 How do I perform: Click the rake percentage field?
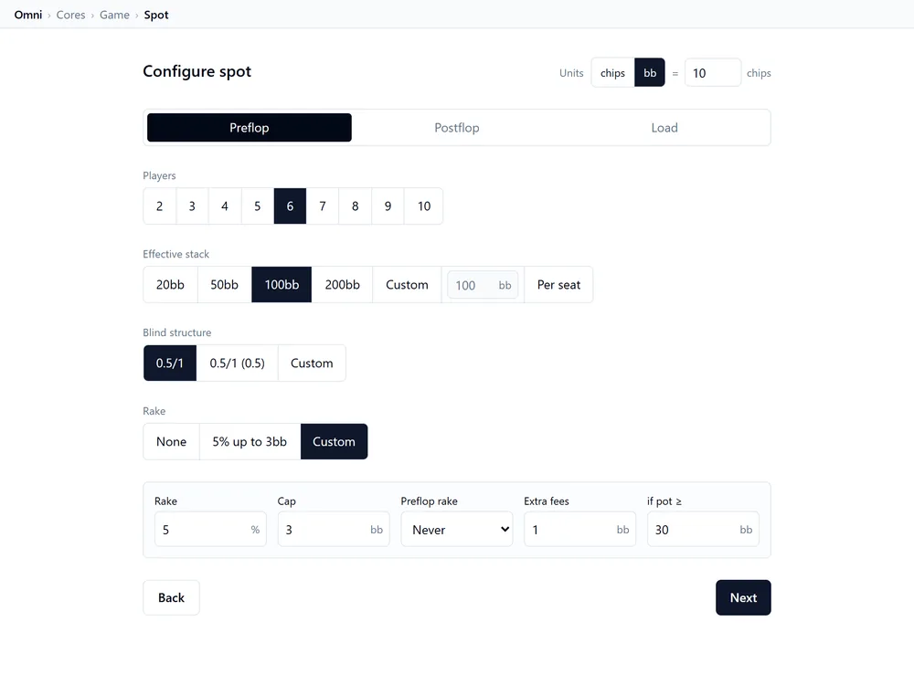[210, 530]
